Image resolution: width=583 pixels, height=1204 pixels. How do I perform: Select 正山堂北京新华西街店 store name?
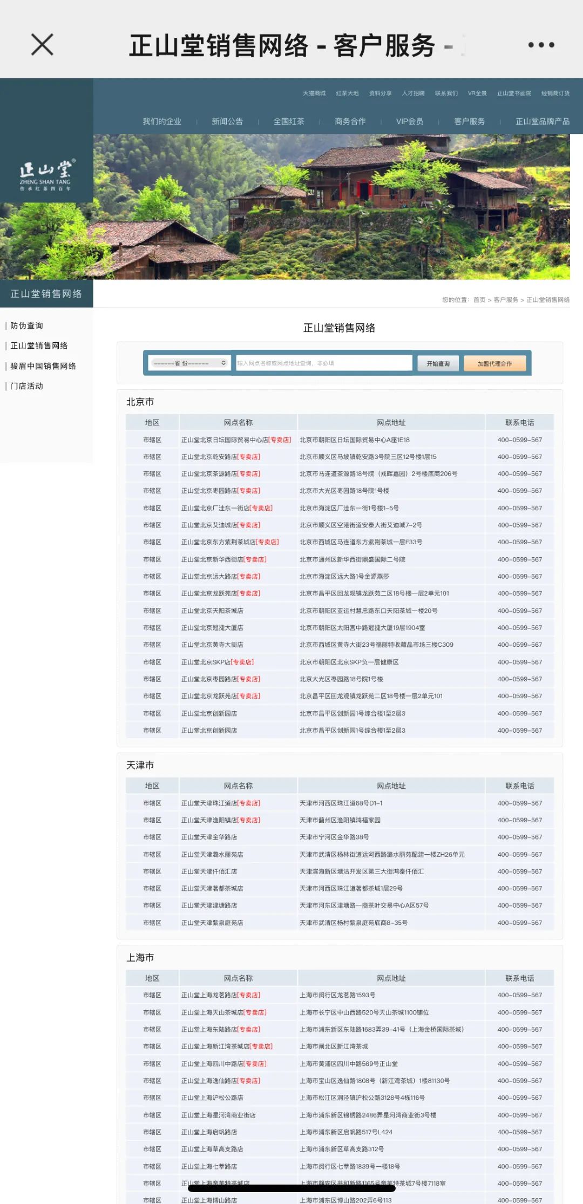click(212, 559)
